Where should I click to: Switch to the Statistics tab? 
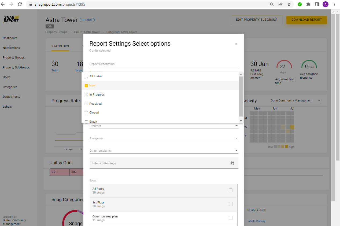60,46
